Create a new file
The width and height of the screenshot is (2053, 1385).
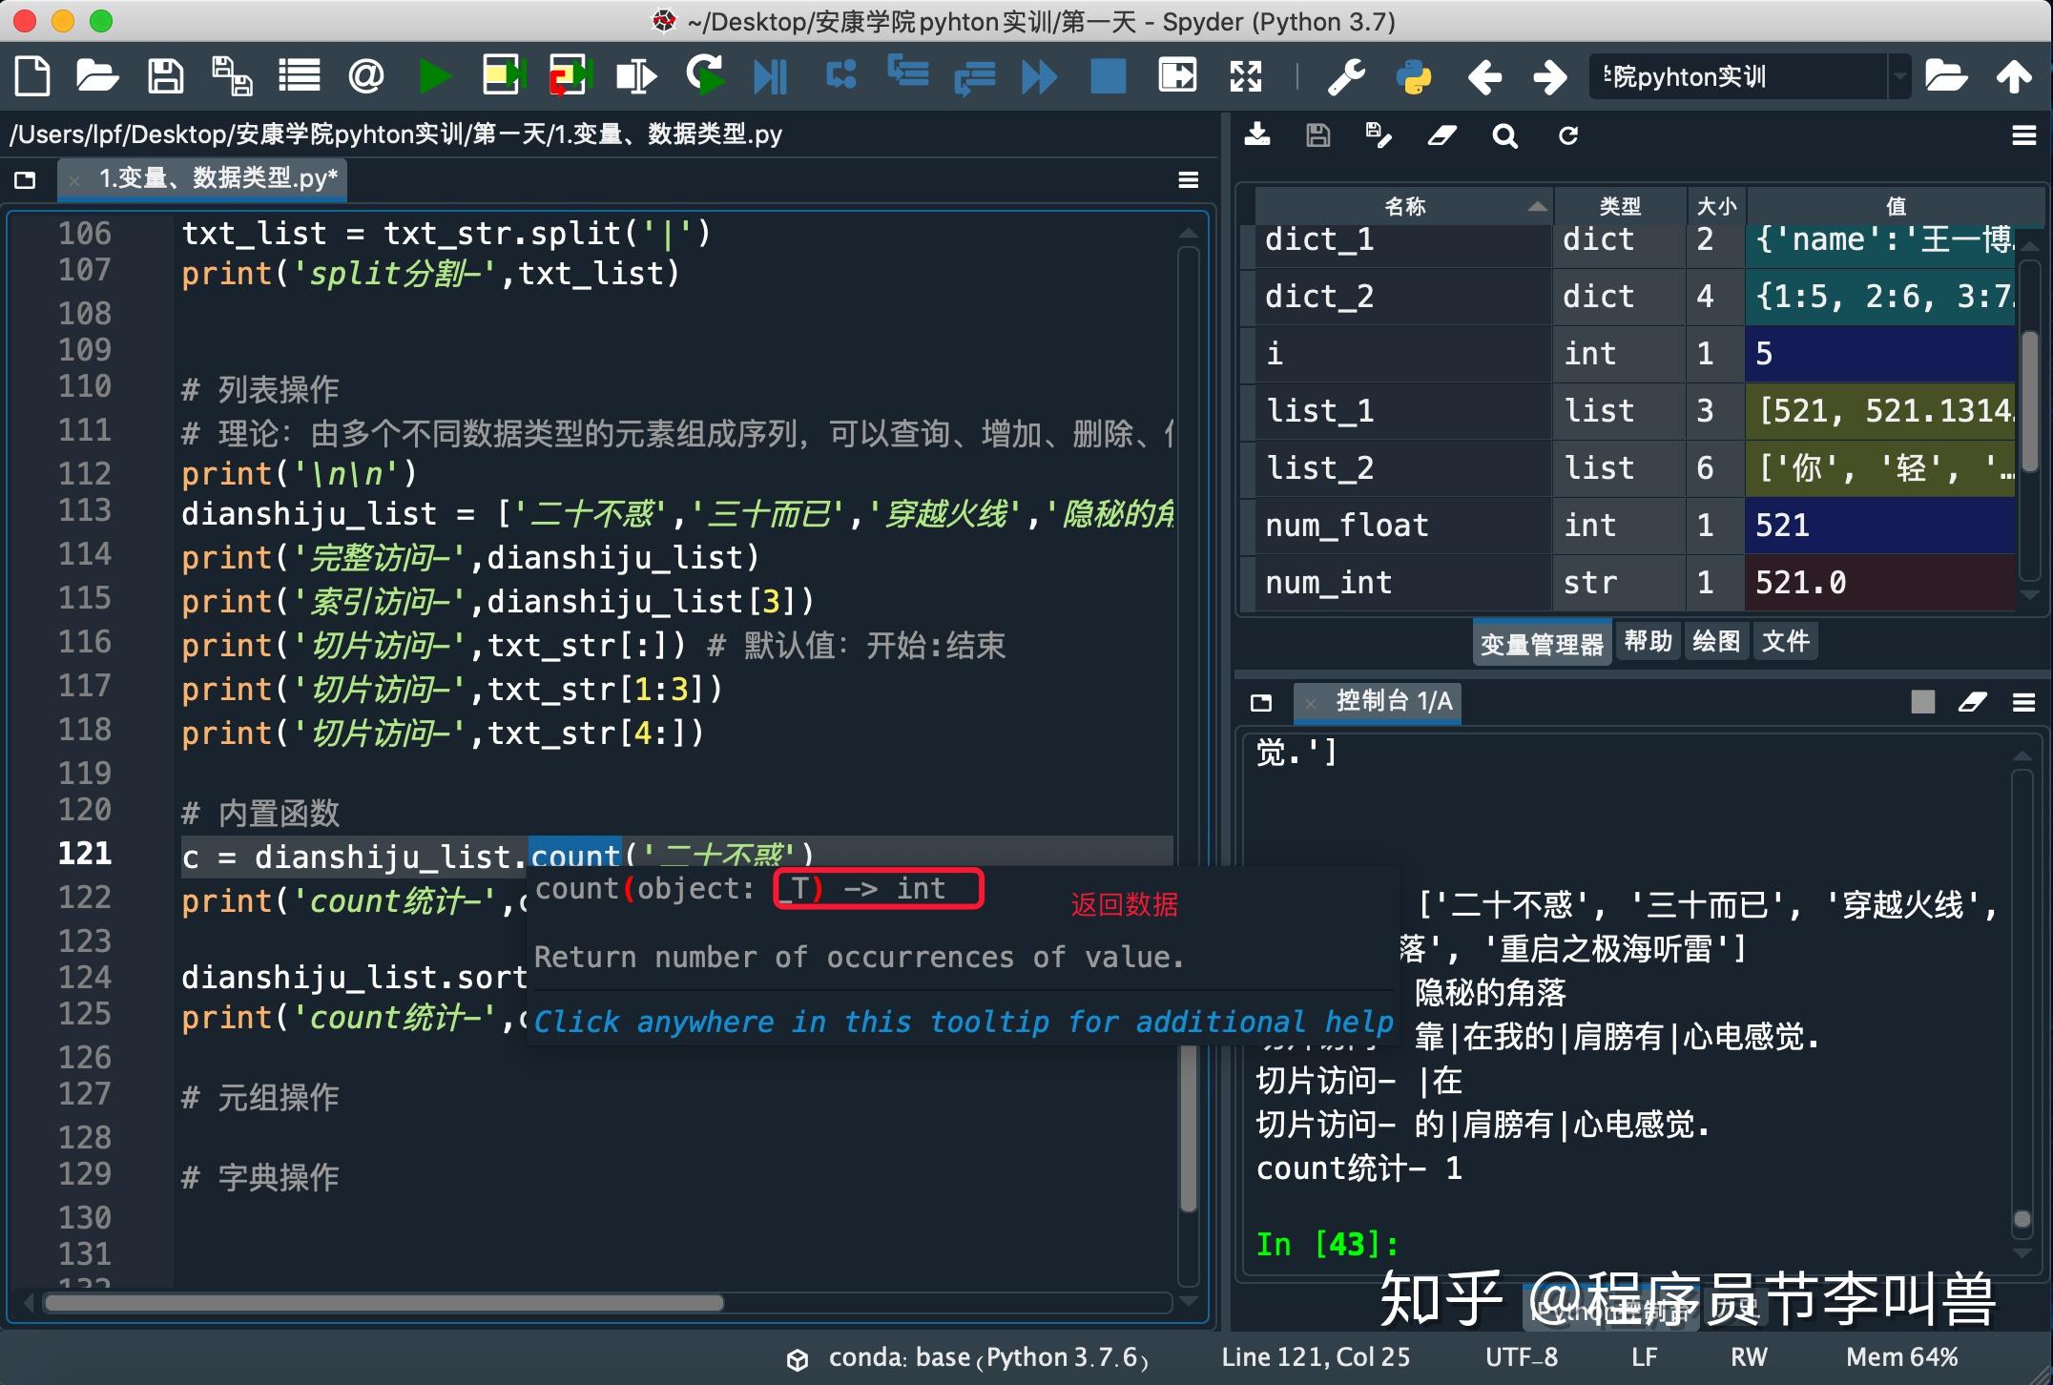tap(31, 76)
